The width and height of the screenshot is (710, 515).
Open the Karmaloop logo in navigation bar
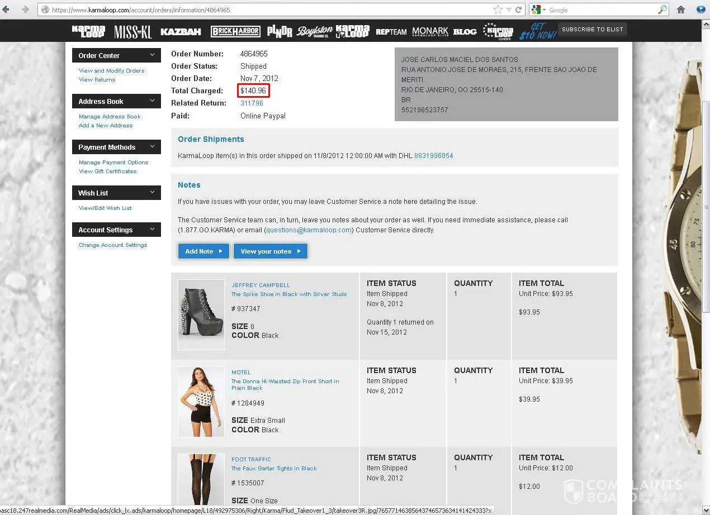click(x=88, y=31)
